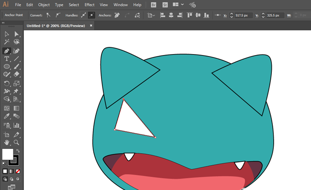Select the Line Segment tool
Image resolution: width=311 pixels, height=190 pixels.
coord(16,59)
